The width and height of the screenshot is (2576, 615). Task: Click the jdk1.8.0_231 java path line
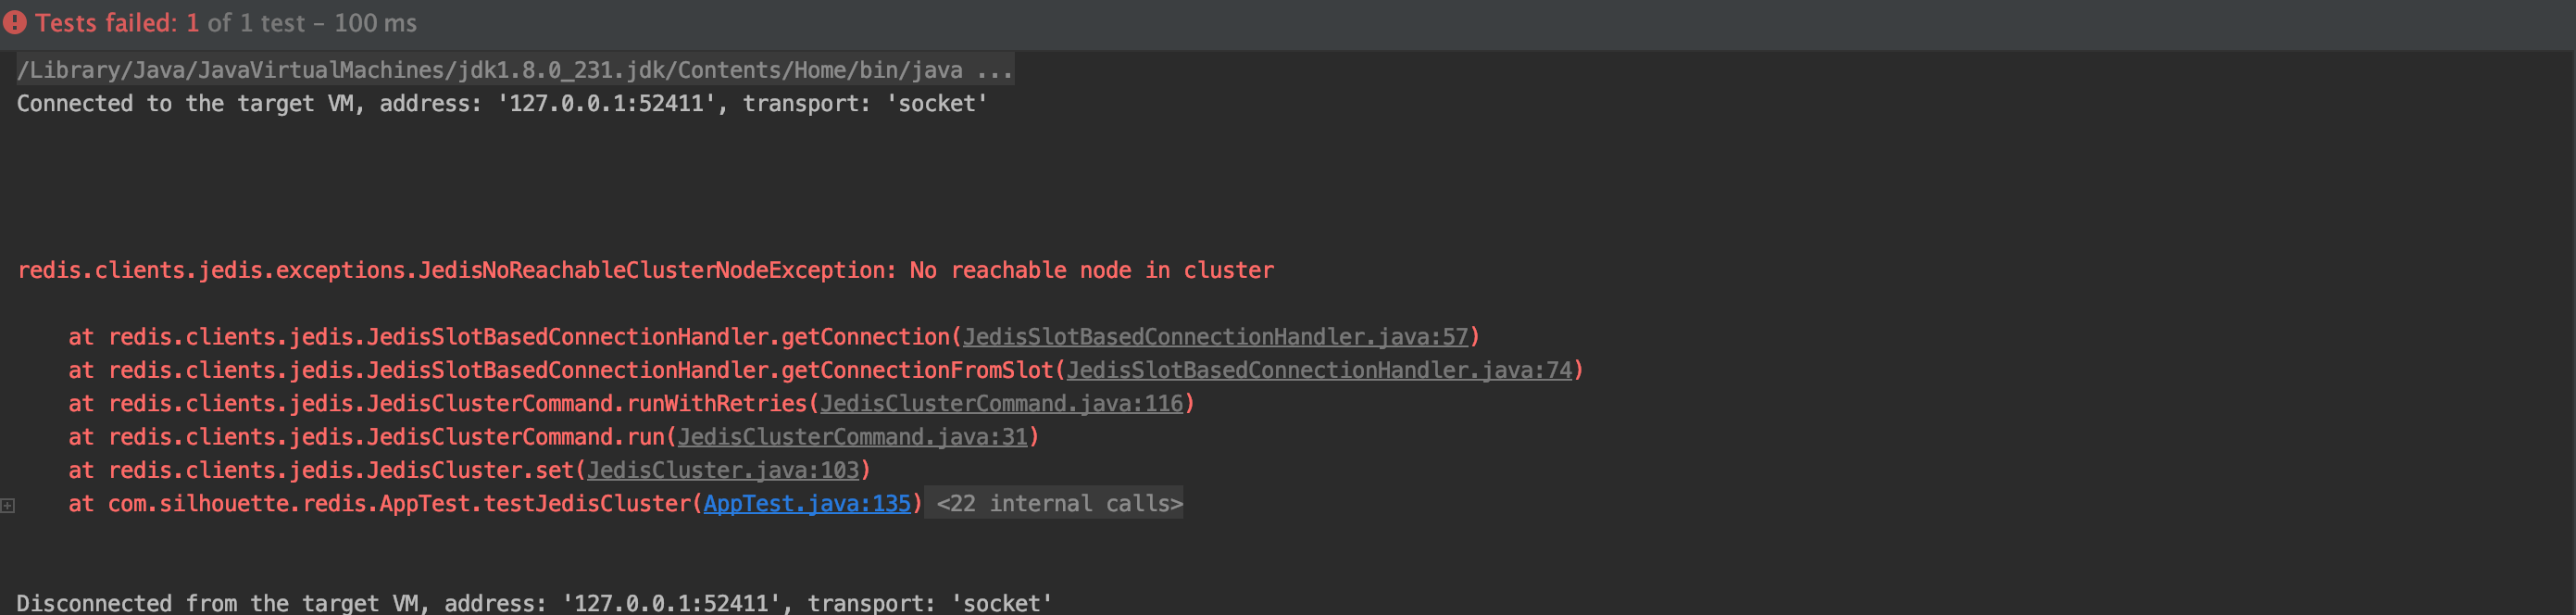490,70
